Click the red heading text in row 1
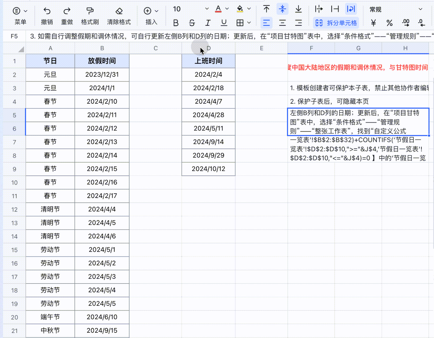The height and width of the screenshot is (338, 434). pos(358,67)
